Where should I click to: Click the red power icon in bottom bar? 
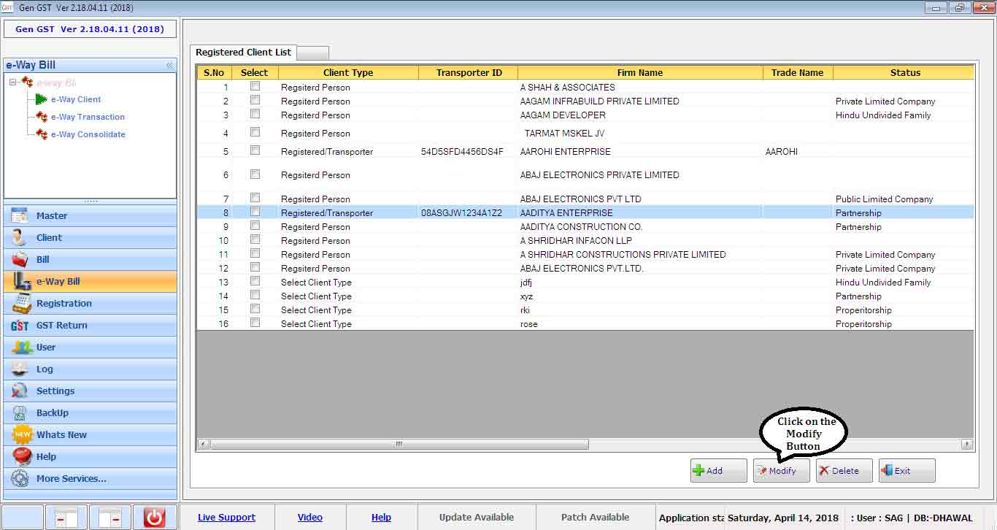coord(154,518)
